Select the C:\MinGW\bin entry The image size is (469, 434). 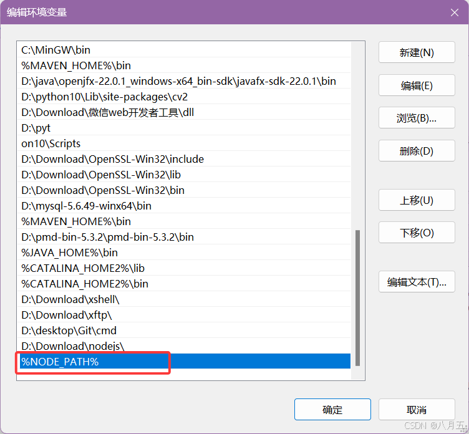coord(184,50)
